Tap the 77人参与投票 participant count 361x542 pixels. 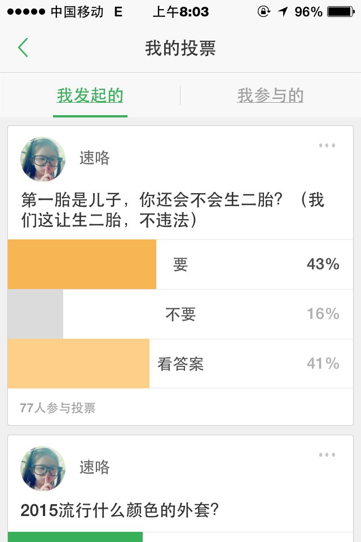point(58,408)
